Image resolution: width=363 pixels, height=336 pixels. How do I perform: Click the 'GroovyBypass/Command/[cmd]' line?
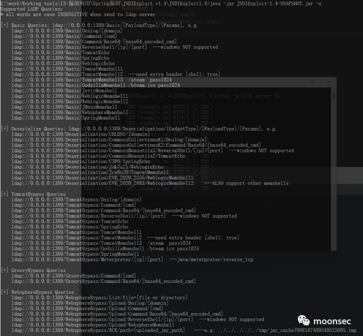73,276
